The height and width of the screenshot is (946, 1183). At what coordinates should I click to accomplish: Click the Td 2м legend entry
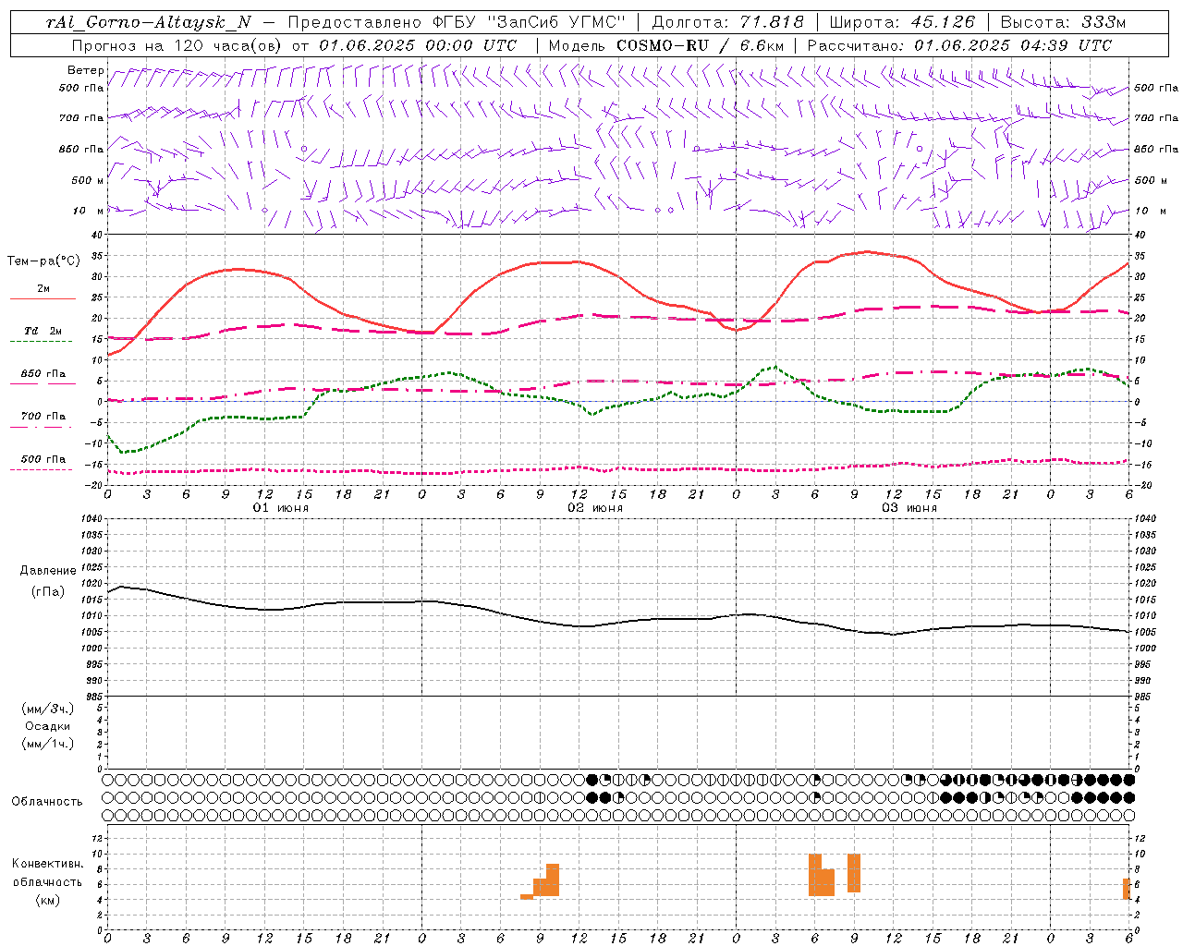[43, 331]
